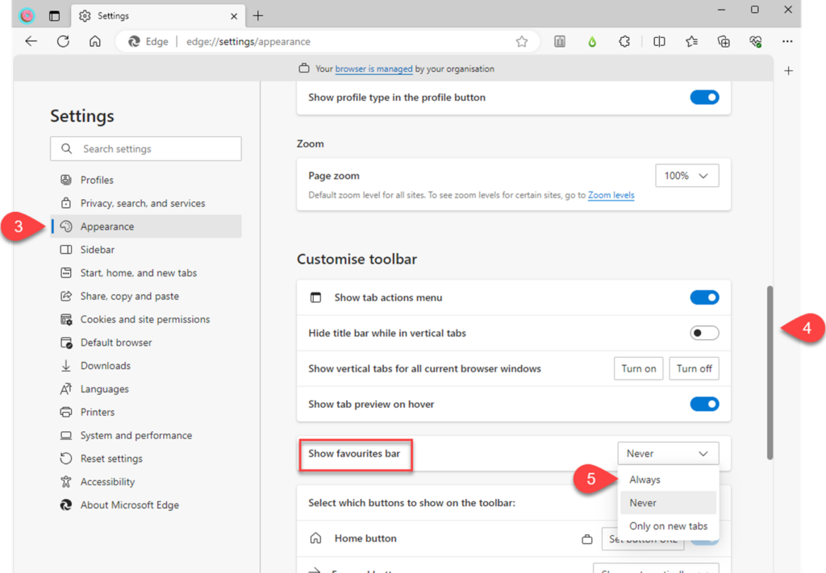Screen dimensions: 826x573
Task: Open the tab actions menu icon
Action: point(54,16)
